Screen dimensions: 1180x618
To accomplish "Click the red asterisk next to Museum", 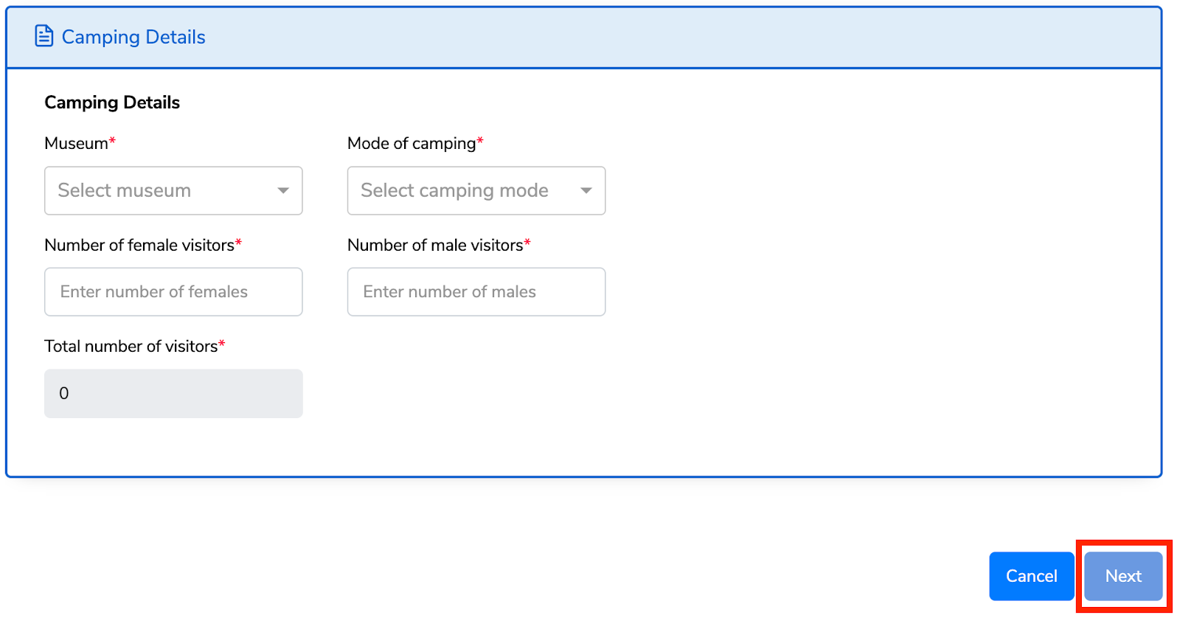I will coord(112,140).
